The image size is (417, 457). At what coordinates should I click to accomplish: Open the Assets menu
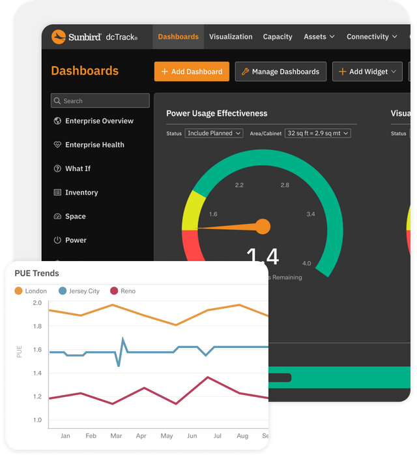click(x=319, y=37)
